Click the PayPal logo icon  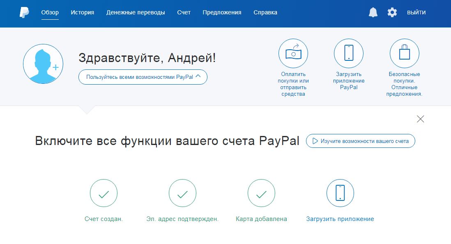coord(24,12)
